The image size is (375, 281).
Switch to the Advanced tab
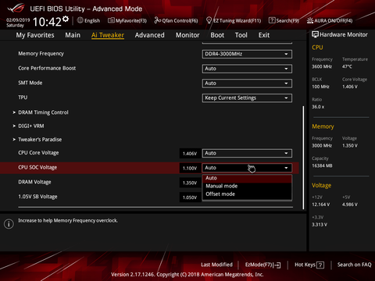(x=149, y=35)
